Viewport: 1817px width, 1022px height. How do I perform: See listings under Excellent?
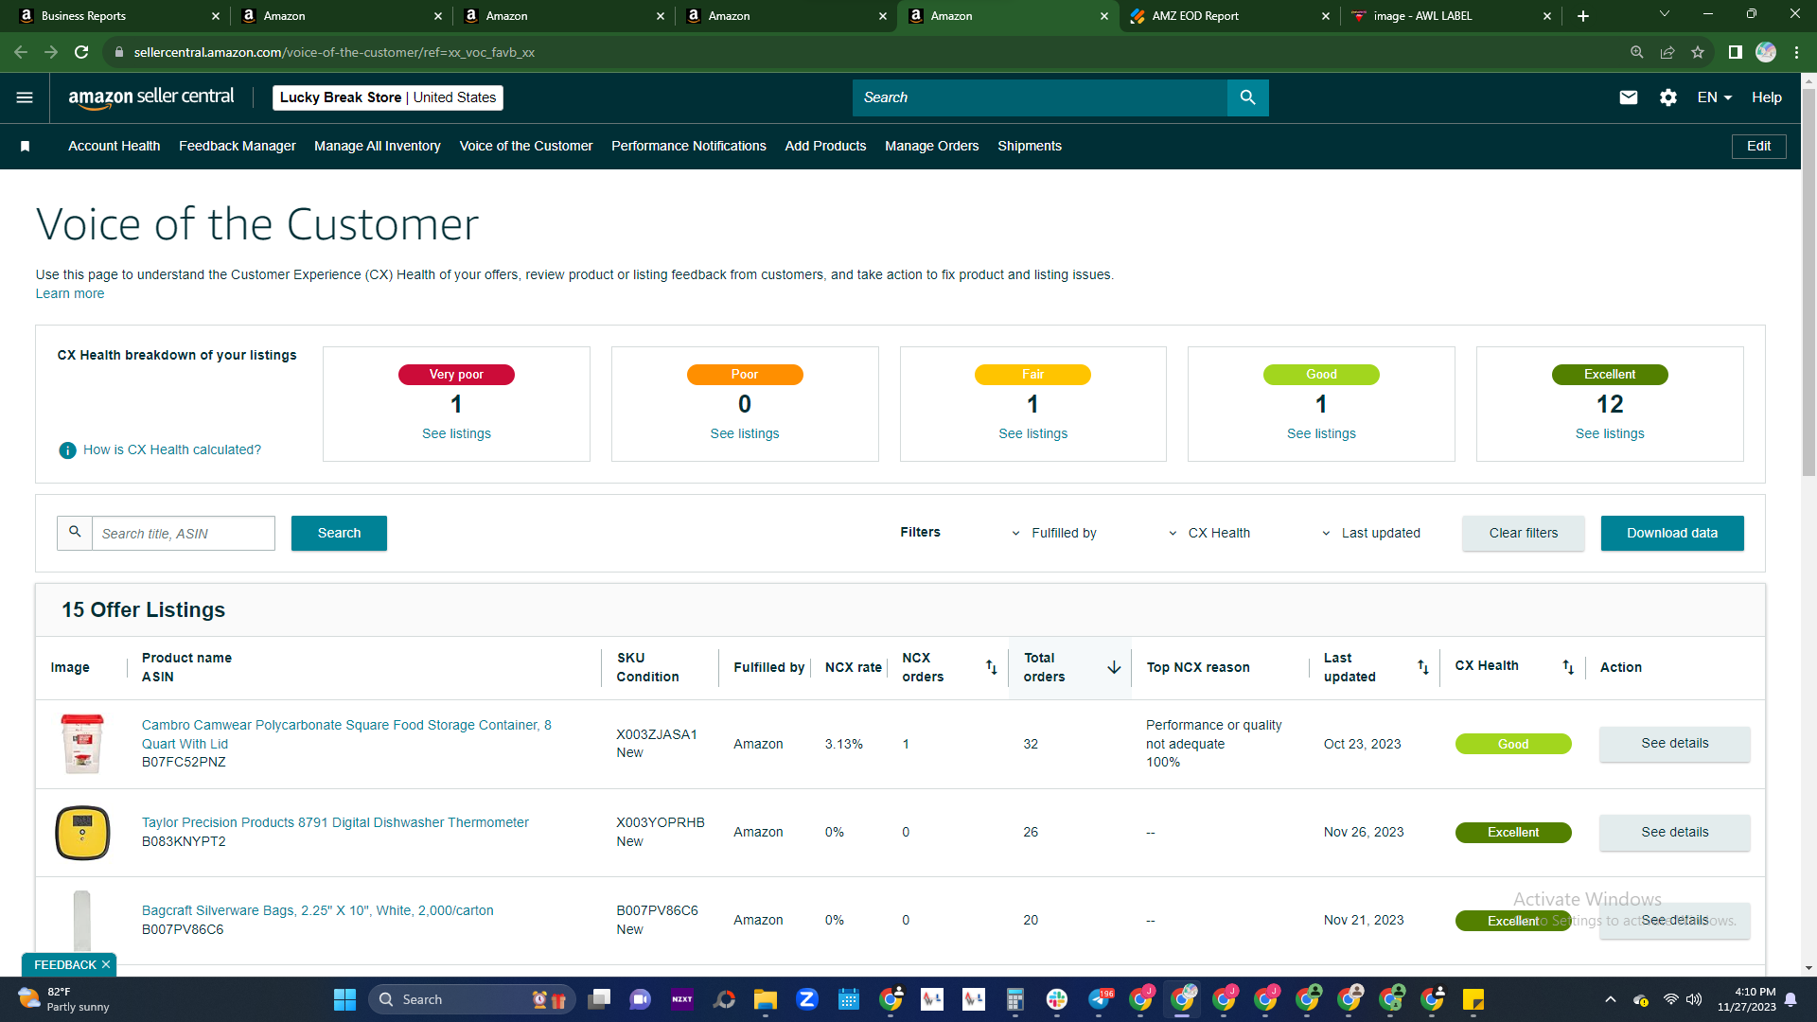click(x=1610, y=433)
